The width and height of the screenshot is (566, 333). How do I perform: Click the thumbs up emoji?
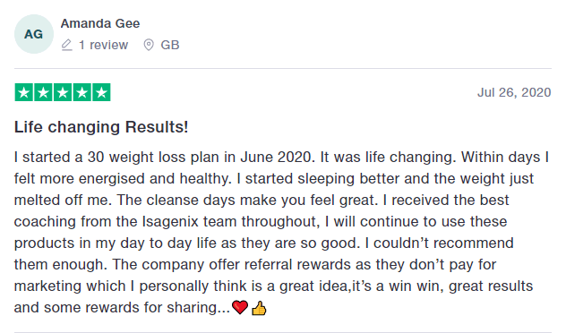click(x=259, y=308)
